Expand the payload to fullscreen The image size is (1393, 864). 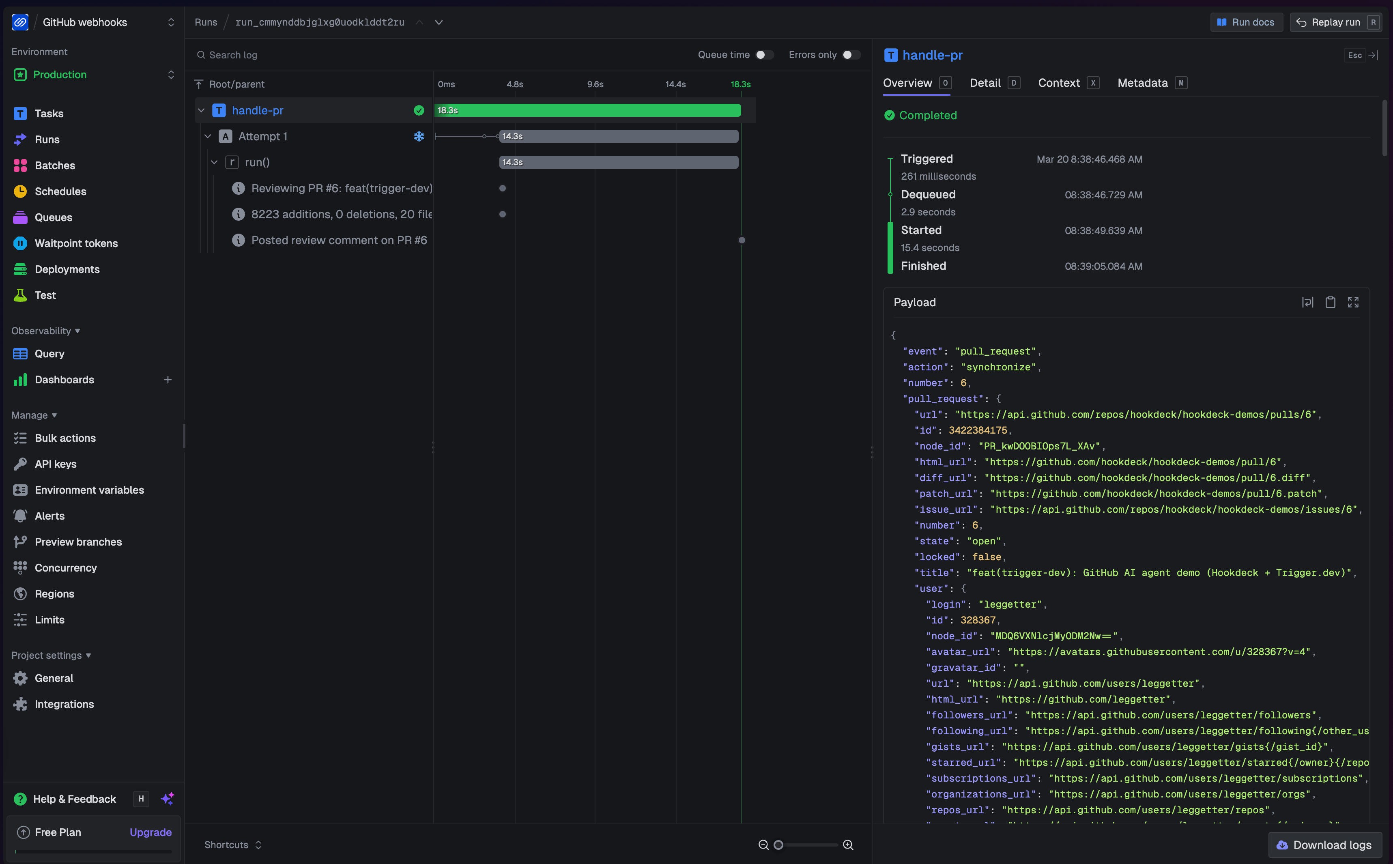pyautogui.click(x=1353, y=302)
